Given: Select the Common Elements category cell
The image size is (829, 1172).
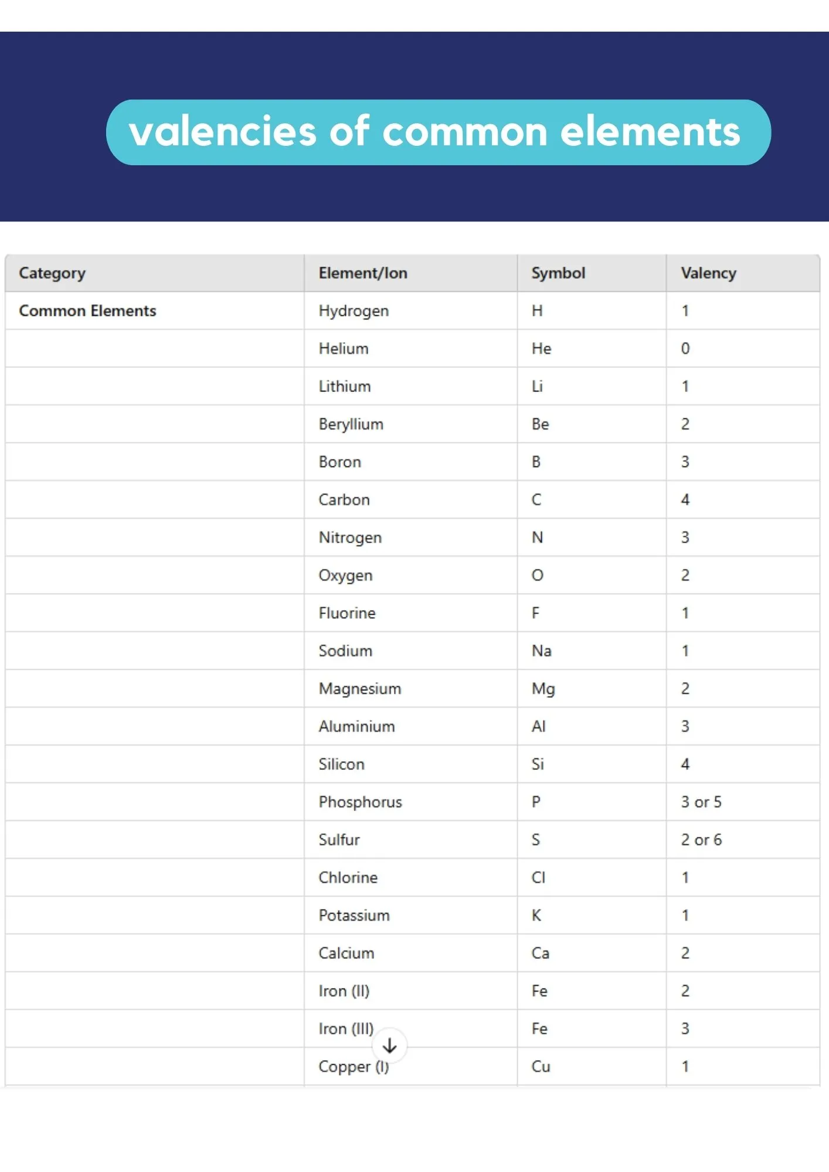Looking at the screenshot, I should pos(88,311).
